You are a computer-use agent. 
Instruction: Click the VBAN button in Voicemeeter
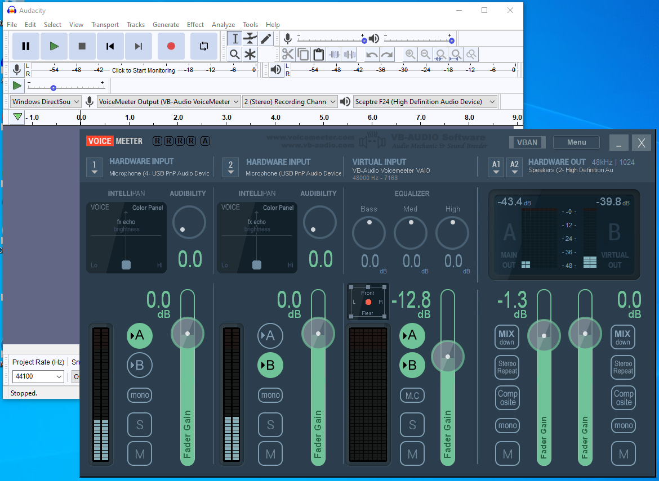pos(527,142)
